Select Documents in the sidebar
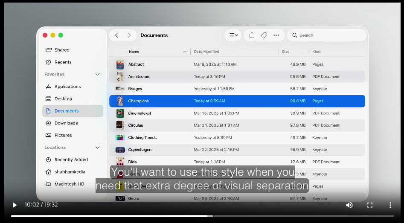 [73, 111]
